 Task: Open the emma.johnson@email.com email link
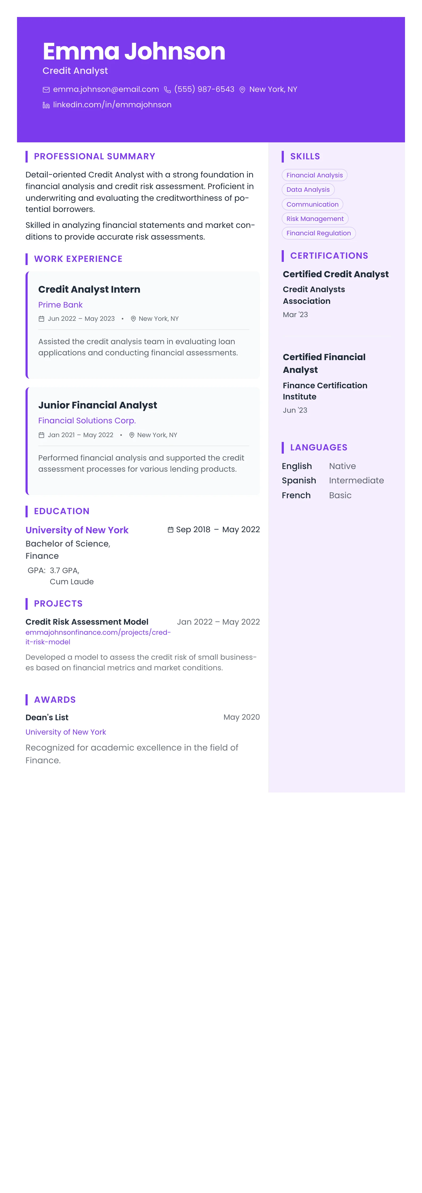click(105, 90)
